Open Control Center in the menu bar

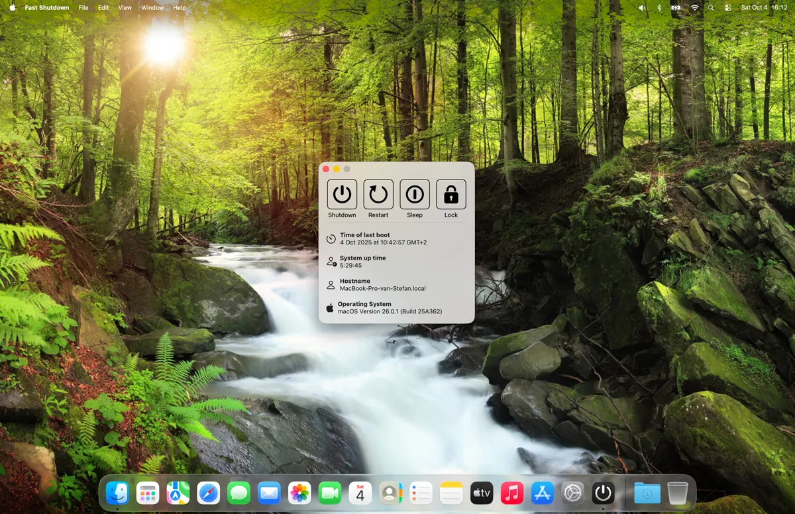pos(727,7)
